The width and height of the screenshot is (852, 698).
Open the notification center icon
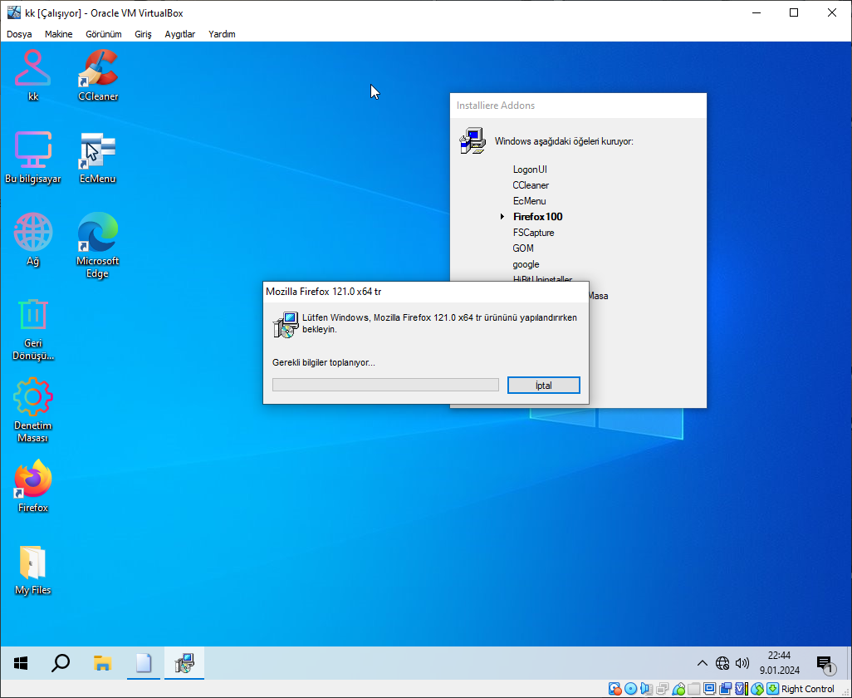(x=826, y=664)
